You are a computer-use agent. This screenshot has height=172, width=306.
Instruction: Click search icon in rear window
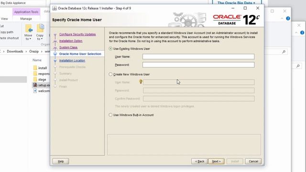click(x=298, y=66)
